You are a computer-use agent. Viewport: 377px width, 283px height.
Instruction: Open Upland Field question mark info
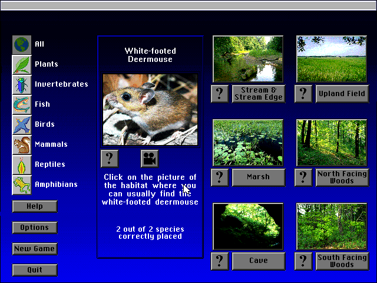click(303, 94)
